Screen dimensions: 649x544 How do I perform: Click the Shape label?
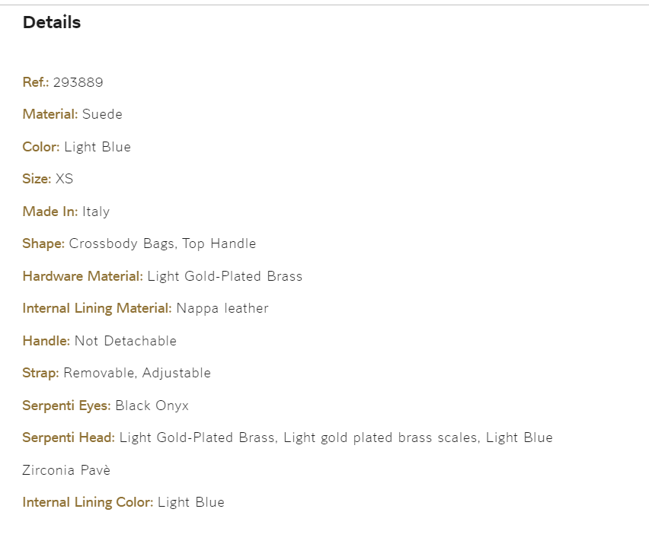tap(43, 243)
